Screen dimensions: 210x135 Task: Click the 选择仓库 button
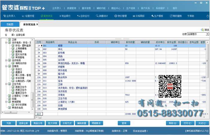23,123
